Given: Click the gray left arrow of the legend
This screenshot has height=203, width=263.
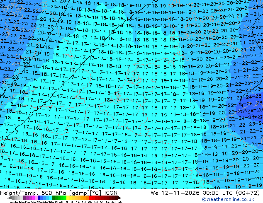Looking at the screenshot, I should [9, 198].
